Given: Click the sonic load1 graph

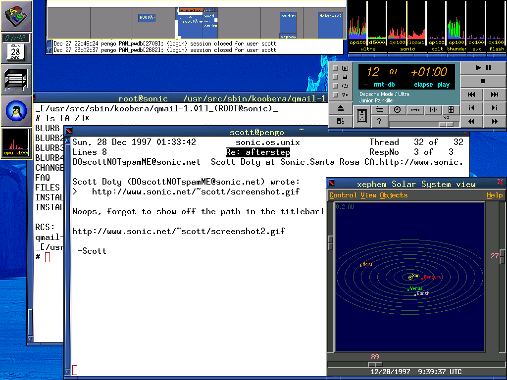Looking at the screenshot, I should 417,23.
